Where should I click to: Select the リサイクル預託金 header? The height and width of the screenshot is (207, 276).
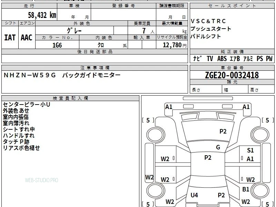click(x=172, y=37)
